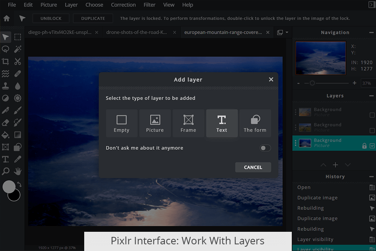Screen dimensions: 376x251
Task: Select the Zoom magnifier tool
Action: (x=5, y=171)
